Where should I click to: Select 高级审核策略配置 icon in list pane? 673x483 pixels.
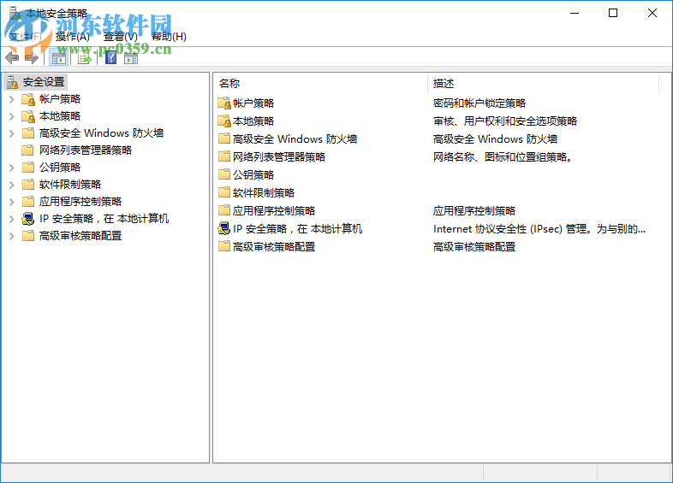(224, 246)
